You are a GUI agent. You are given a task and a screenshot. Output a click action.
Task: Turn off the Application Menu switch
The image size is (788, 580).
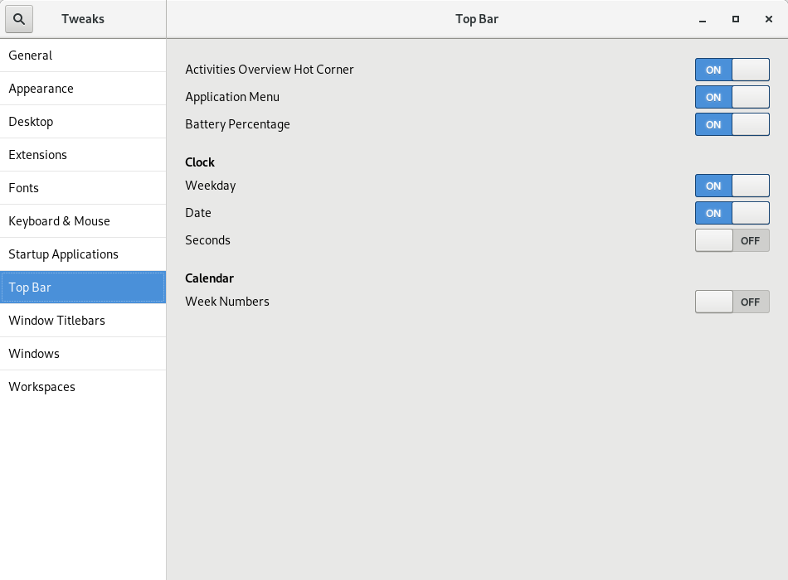(732, 97)
